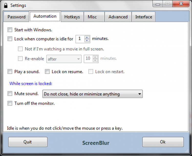Enable Turn off the monitor
This screenshot has width=192, height=156.
(x=10, y=104)
